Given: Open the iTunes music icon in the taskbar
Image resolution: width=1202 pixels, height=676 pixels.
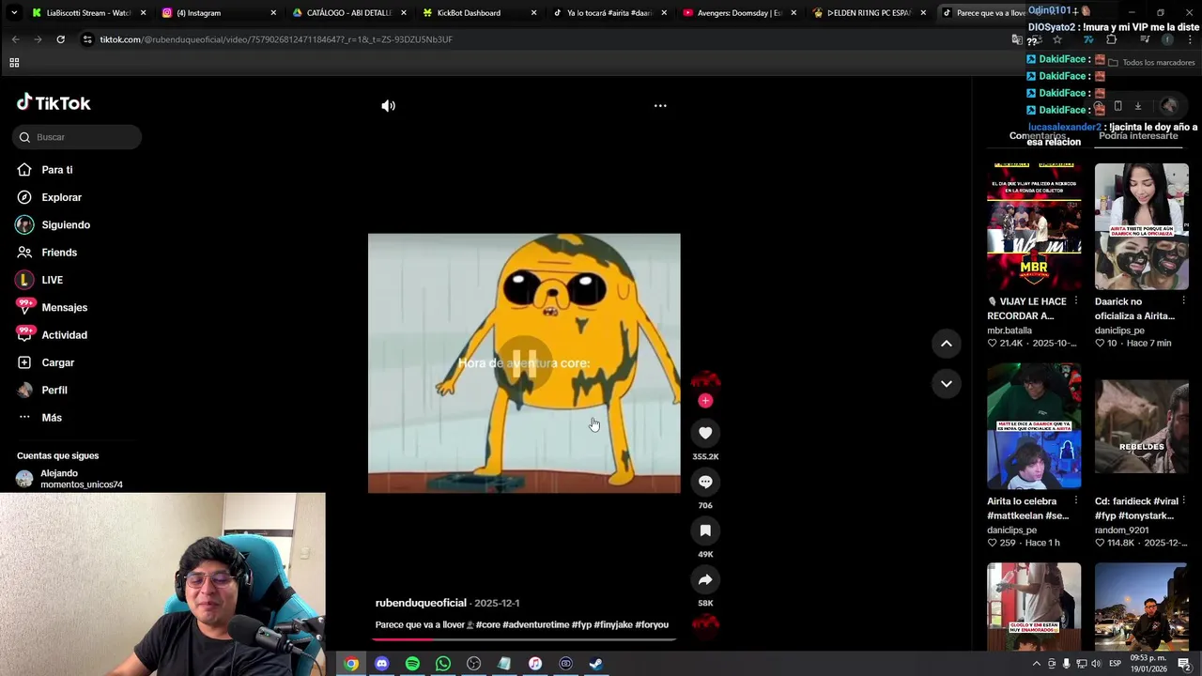Looking at the screenshot, I should click(x=534, y=664).
